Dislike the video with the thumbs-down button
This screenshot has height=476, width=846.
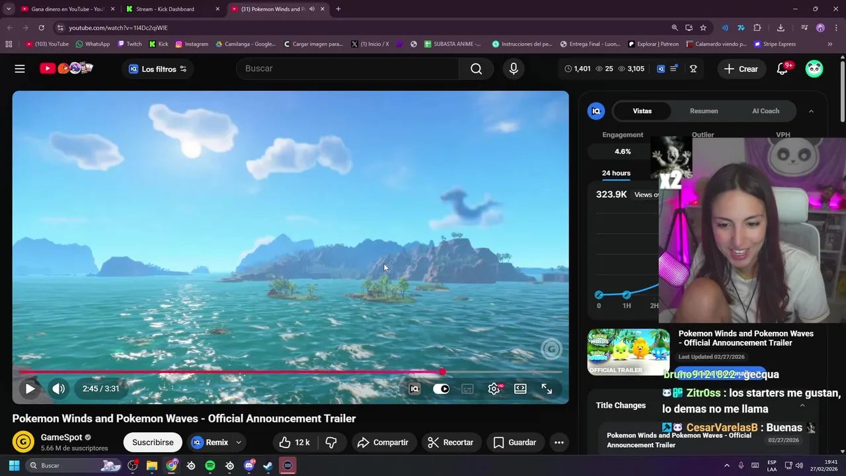click(332, 442)
